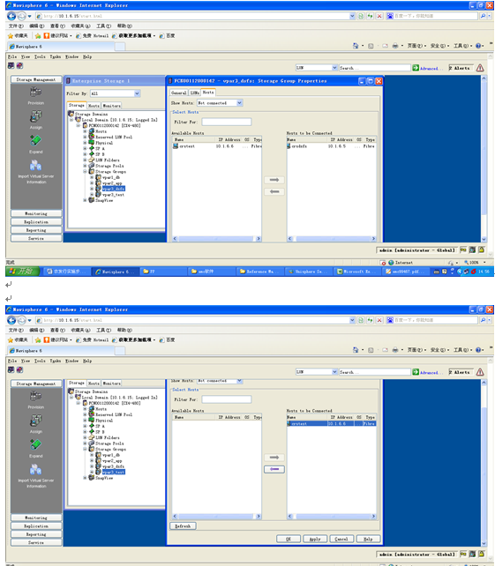Select vpar3_test storage group in upper tree
Screen dimensions: 495x566
pyautogui.click(x=113, y=195)
